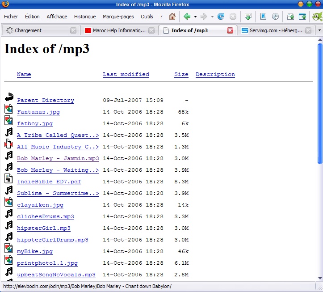Click the image icon beside fatboy.jpg
Image resolution: width=323 pixels, height=292 pixels.
(x=8, y=120)
